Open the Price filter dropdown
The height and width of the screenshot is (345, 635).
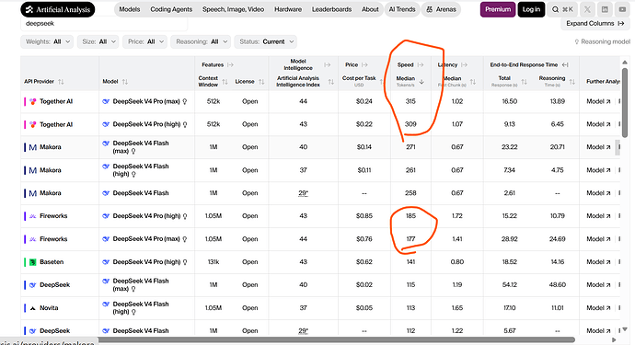pyautogui.click(x=145, y=41)
